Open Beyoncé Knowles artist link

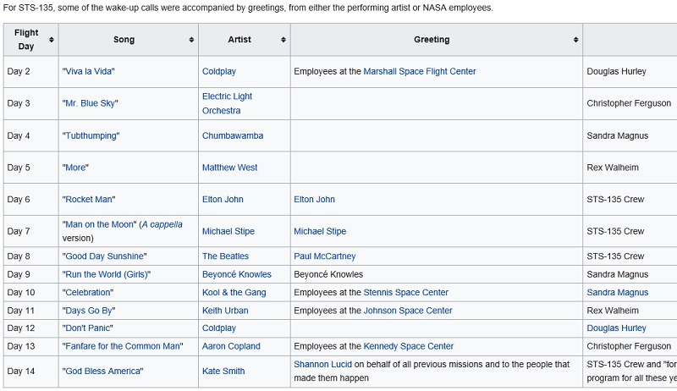pyautogui.click(x=237, y=274)
